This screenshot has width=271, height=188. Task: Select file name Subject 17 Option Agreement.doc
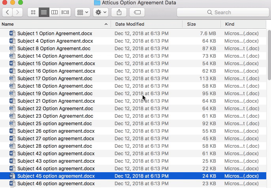click(x=55, y=79)
